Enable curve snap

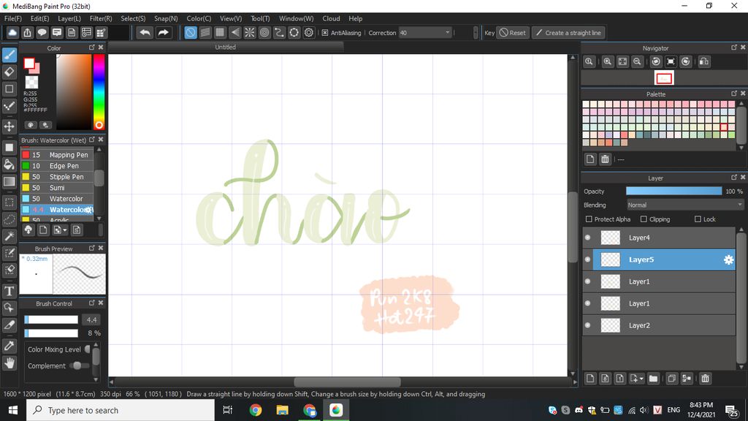279,32
